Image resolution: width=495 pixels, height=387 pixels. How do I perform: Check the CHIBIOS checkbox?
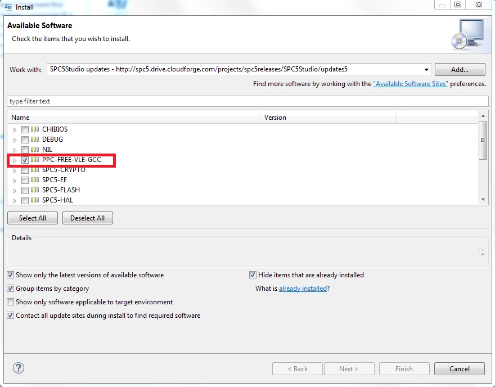[25, 129]
